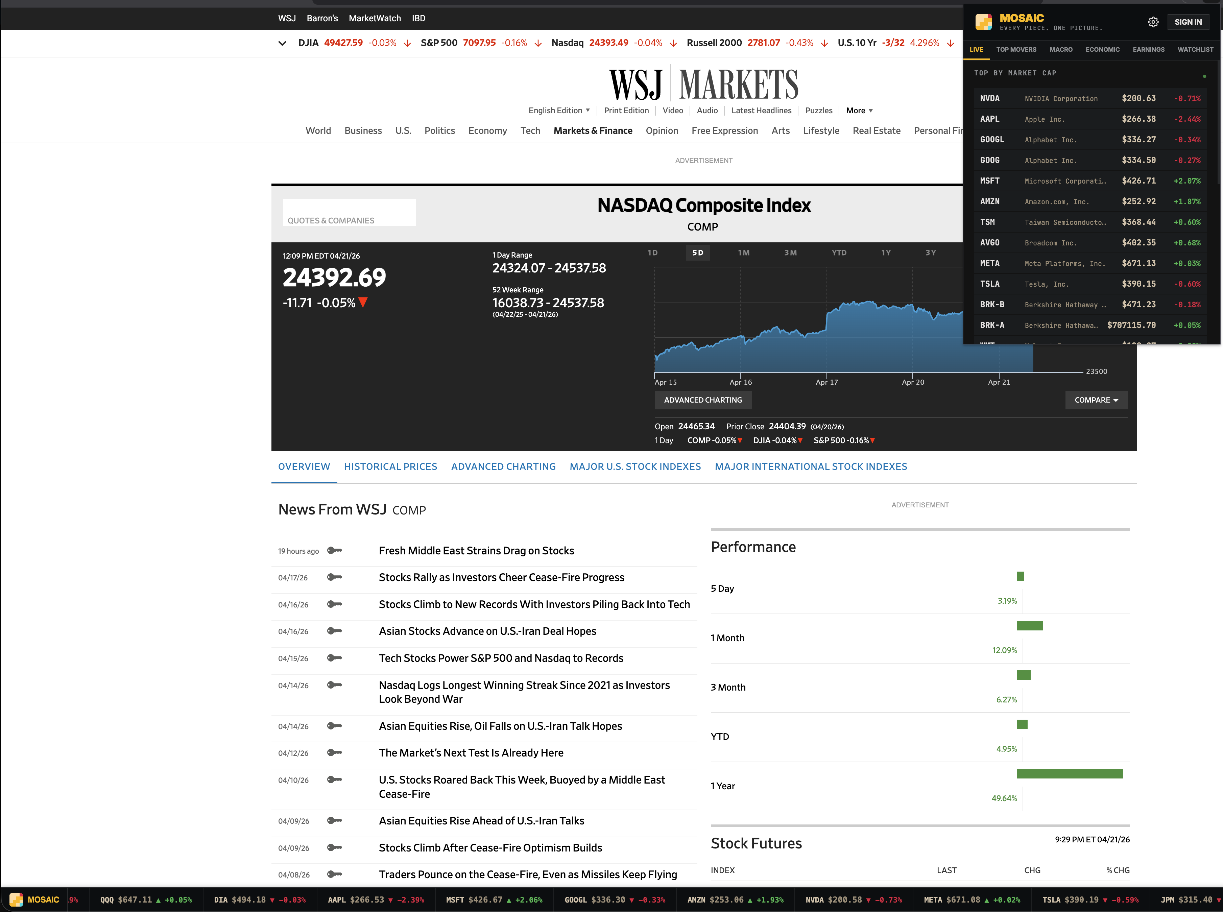Click the Sign In button in Mosaic
Viewport: 1223px width, 912px height.
[x=1188, y=22]
